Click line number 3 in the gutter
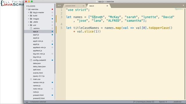 61,17
